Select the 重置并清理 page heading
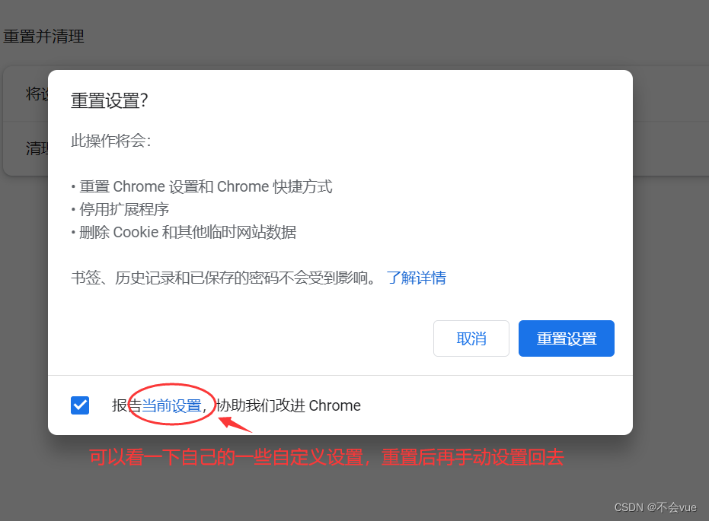Screen dimensions: 709x521 pos(43,37)
